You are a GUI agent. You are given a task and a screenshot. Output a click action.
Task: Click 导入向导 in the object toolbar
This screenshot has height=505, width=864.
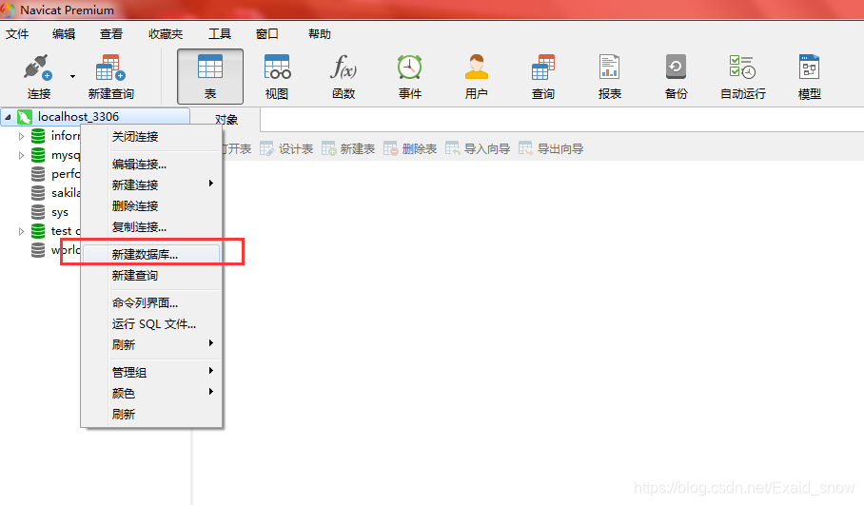(478, 148)
